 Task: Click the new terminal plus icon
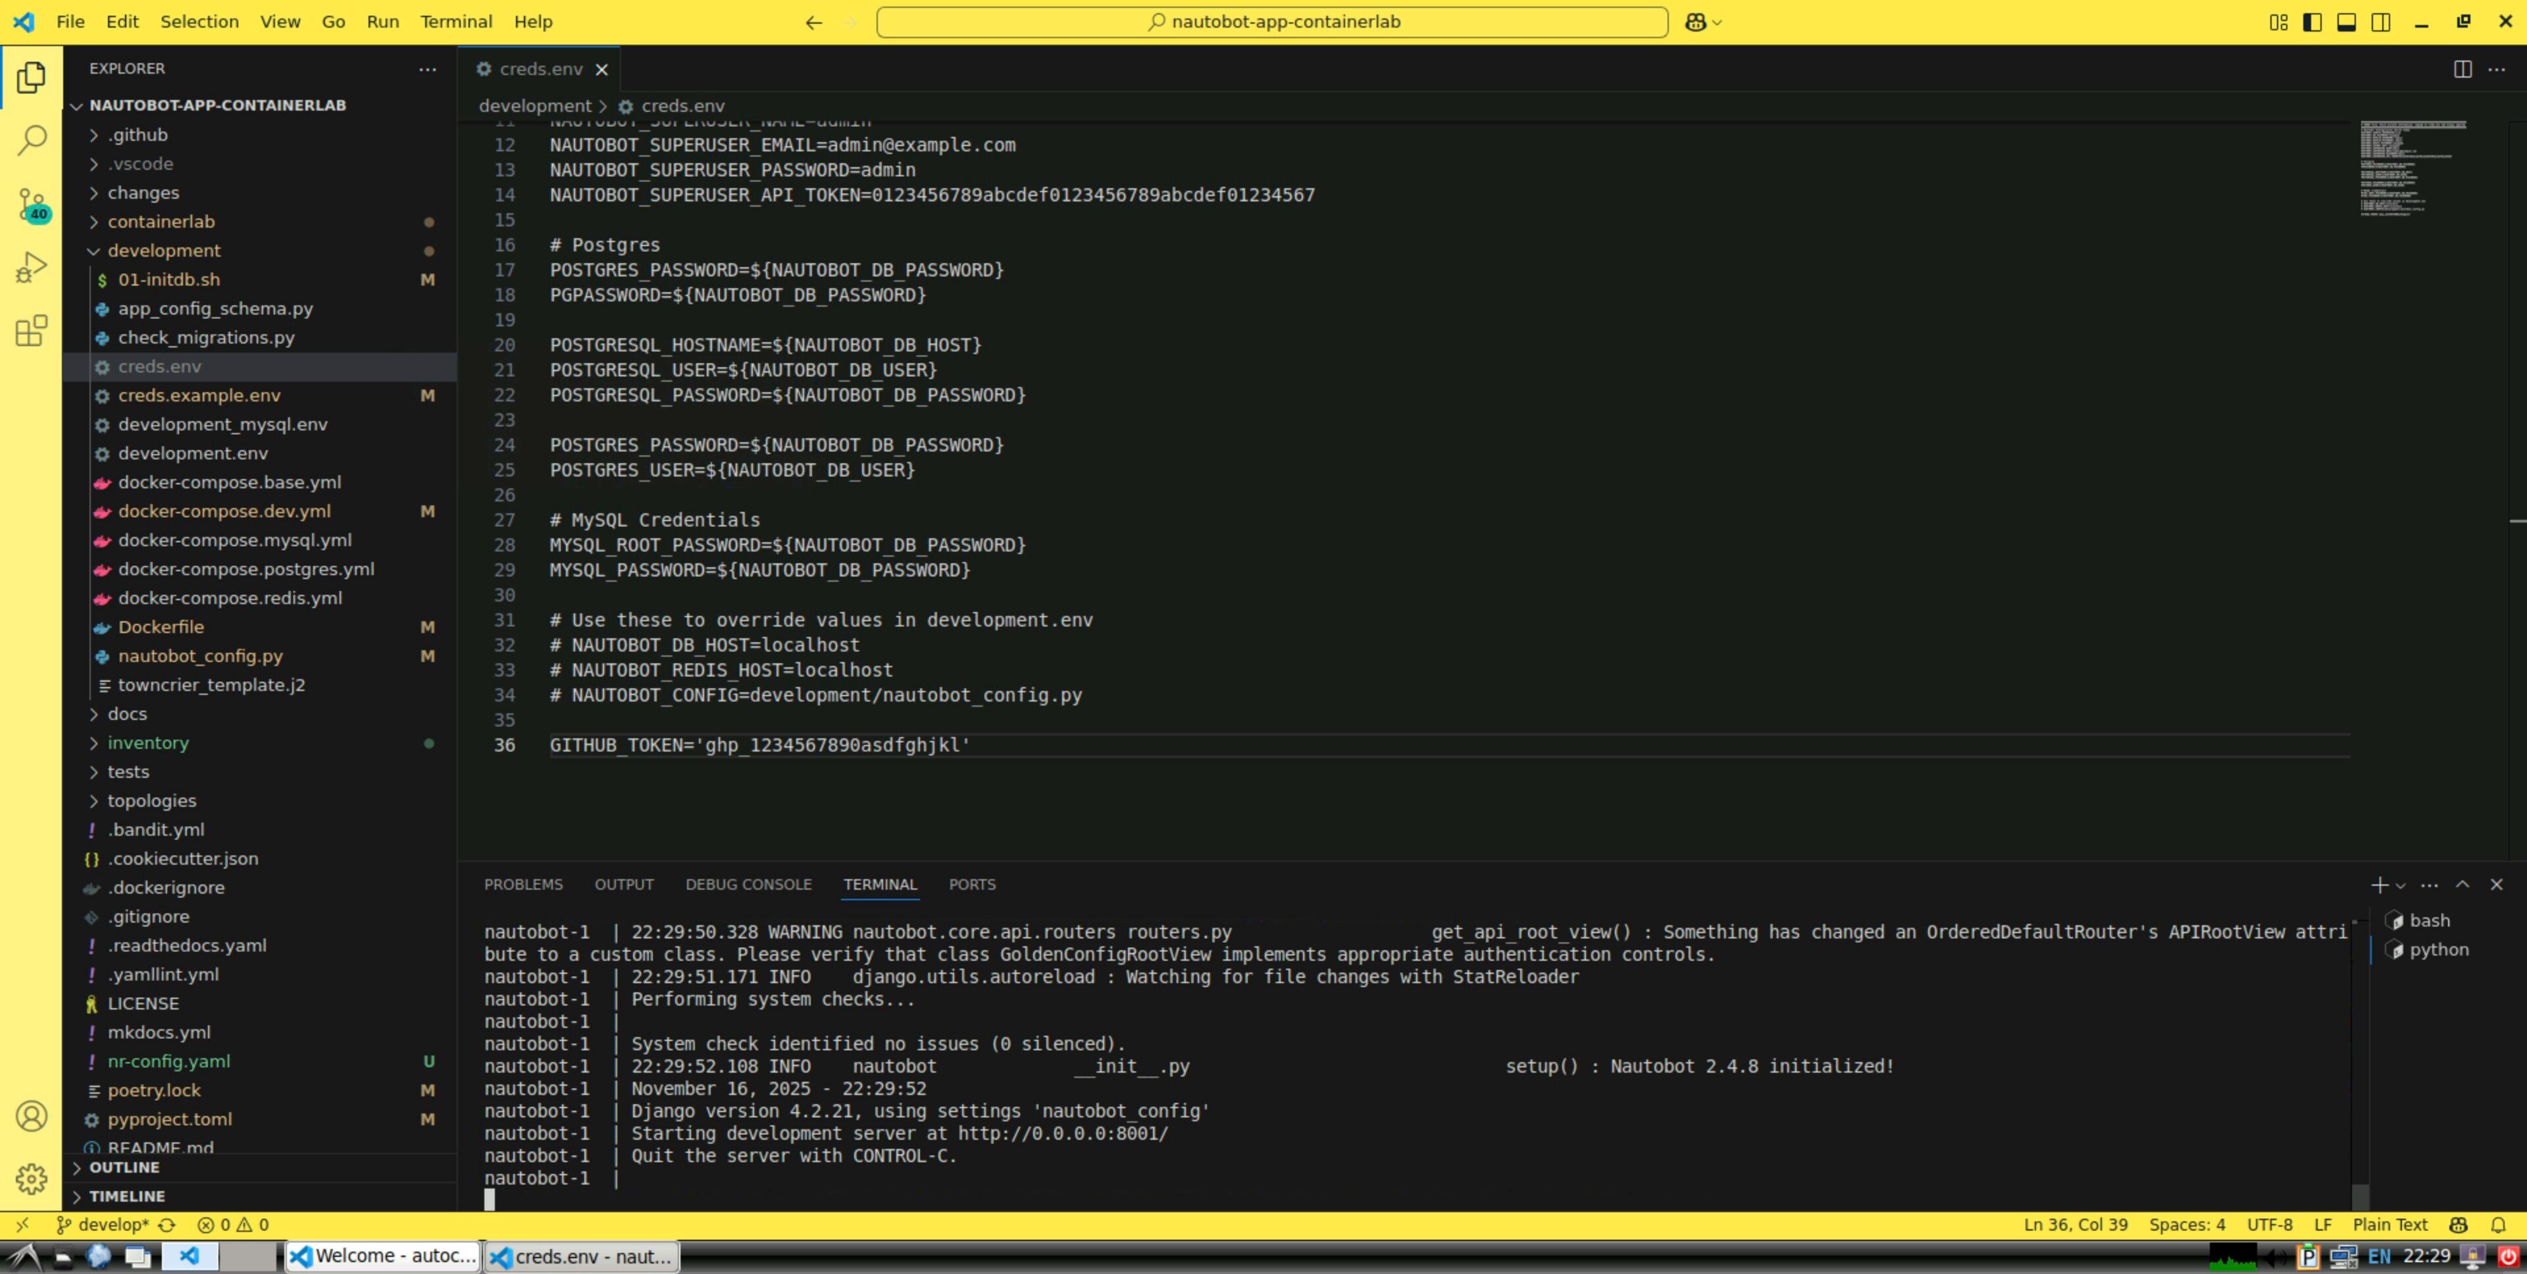2379,884
